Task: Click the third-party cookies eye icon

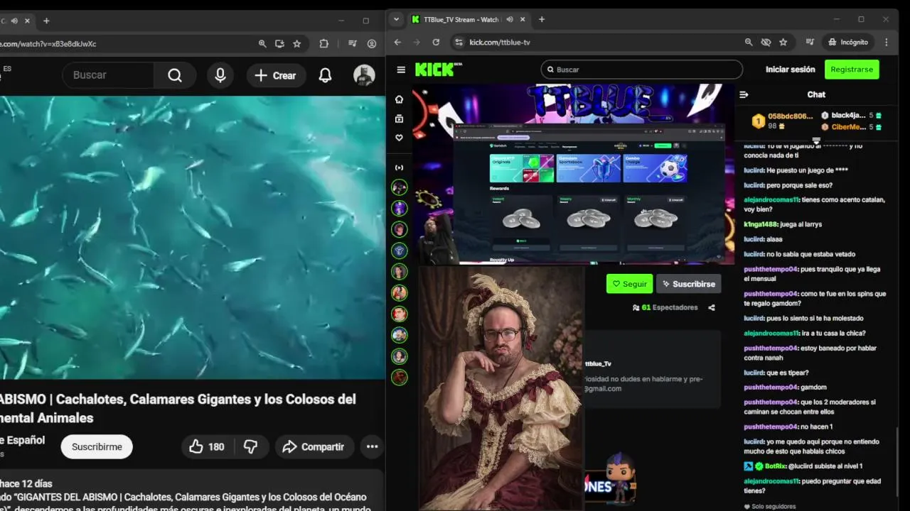Action: (766, 42)
